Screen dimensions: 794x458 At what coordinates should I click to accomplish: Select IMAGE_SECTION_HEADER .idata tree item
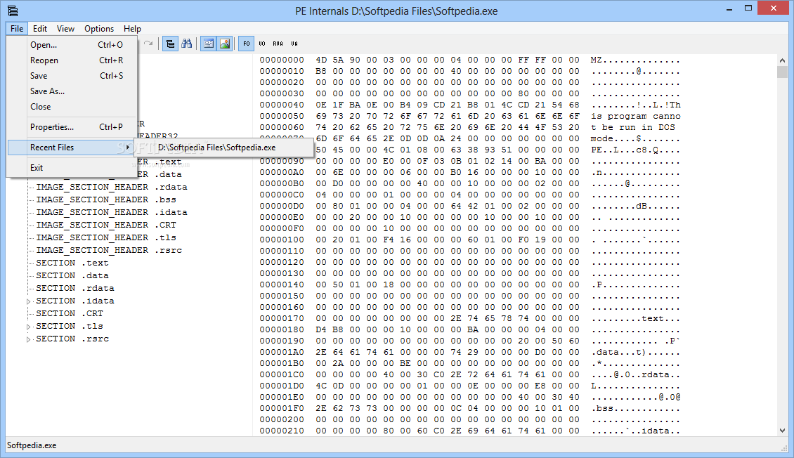(x=112, y=212)
